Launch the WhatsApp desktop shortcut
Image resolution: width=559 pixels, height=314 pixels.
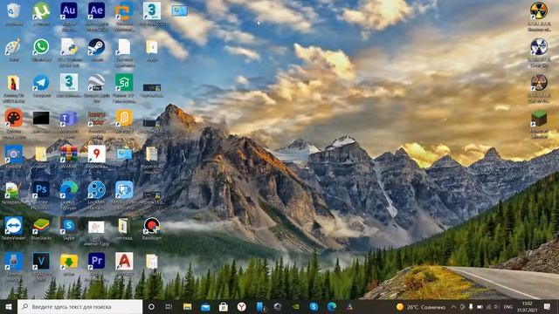(41, 47)
